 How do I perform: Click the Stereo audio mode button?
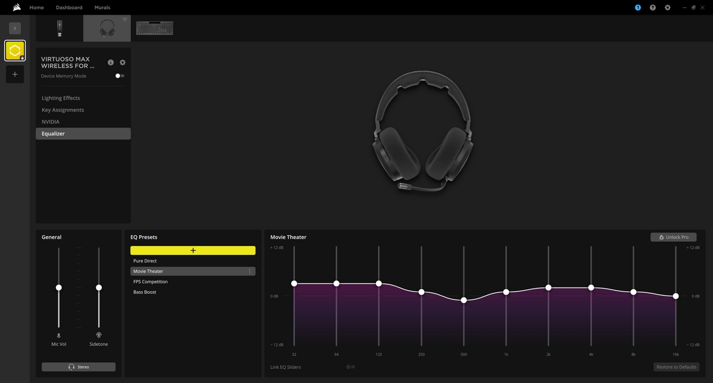coord(79,367)
